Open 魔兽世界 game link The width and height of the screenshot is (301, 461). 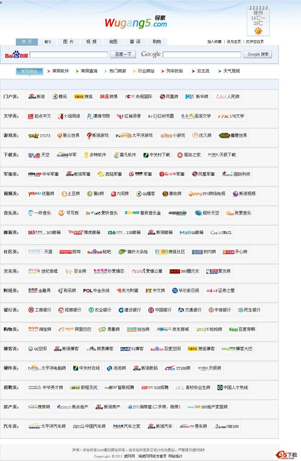point(233,135)
